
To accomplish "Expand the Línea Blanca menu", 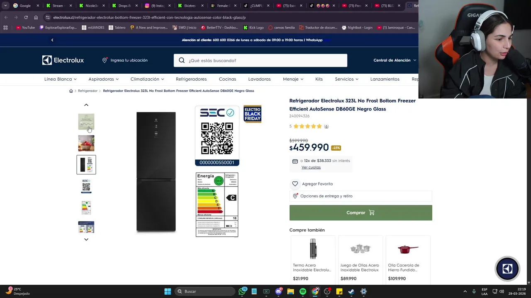I will point(61,79).
